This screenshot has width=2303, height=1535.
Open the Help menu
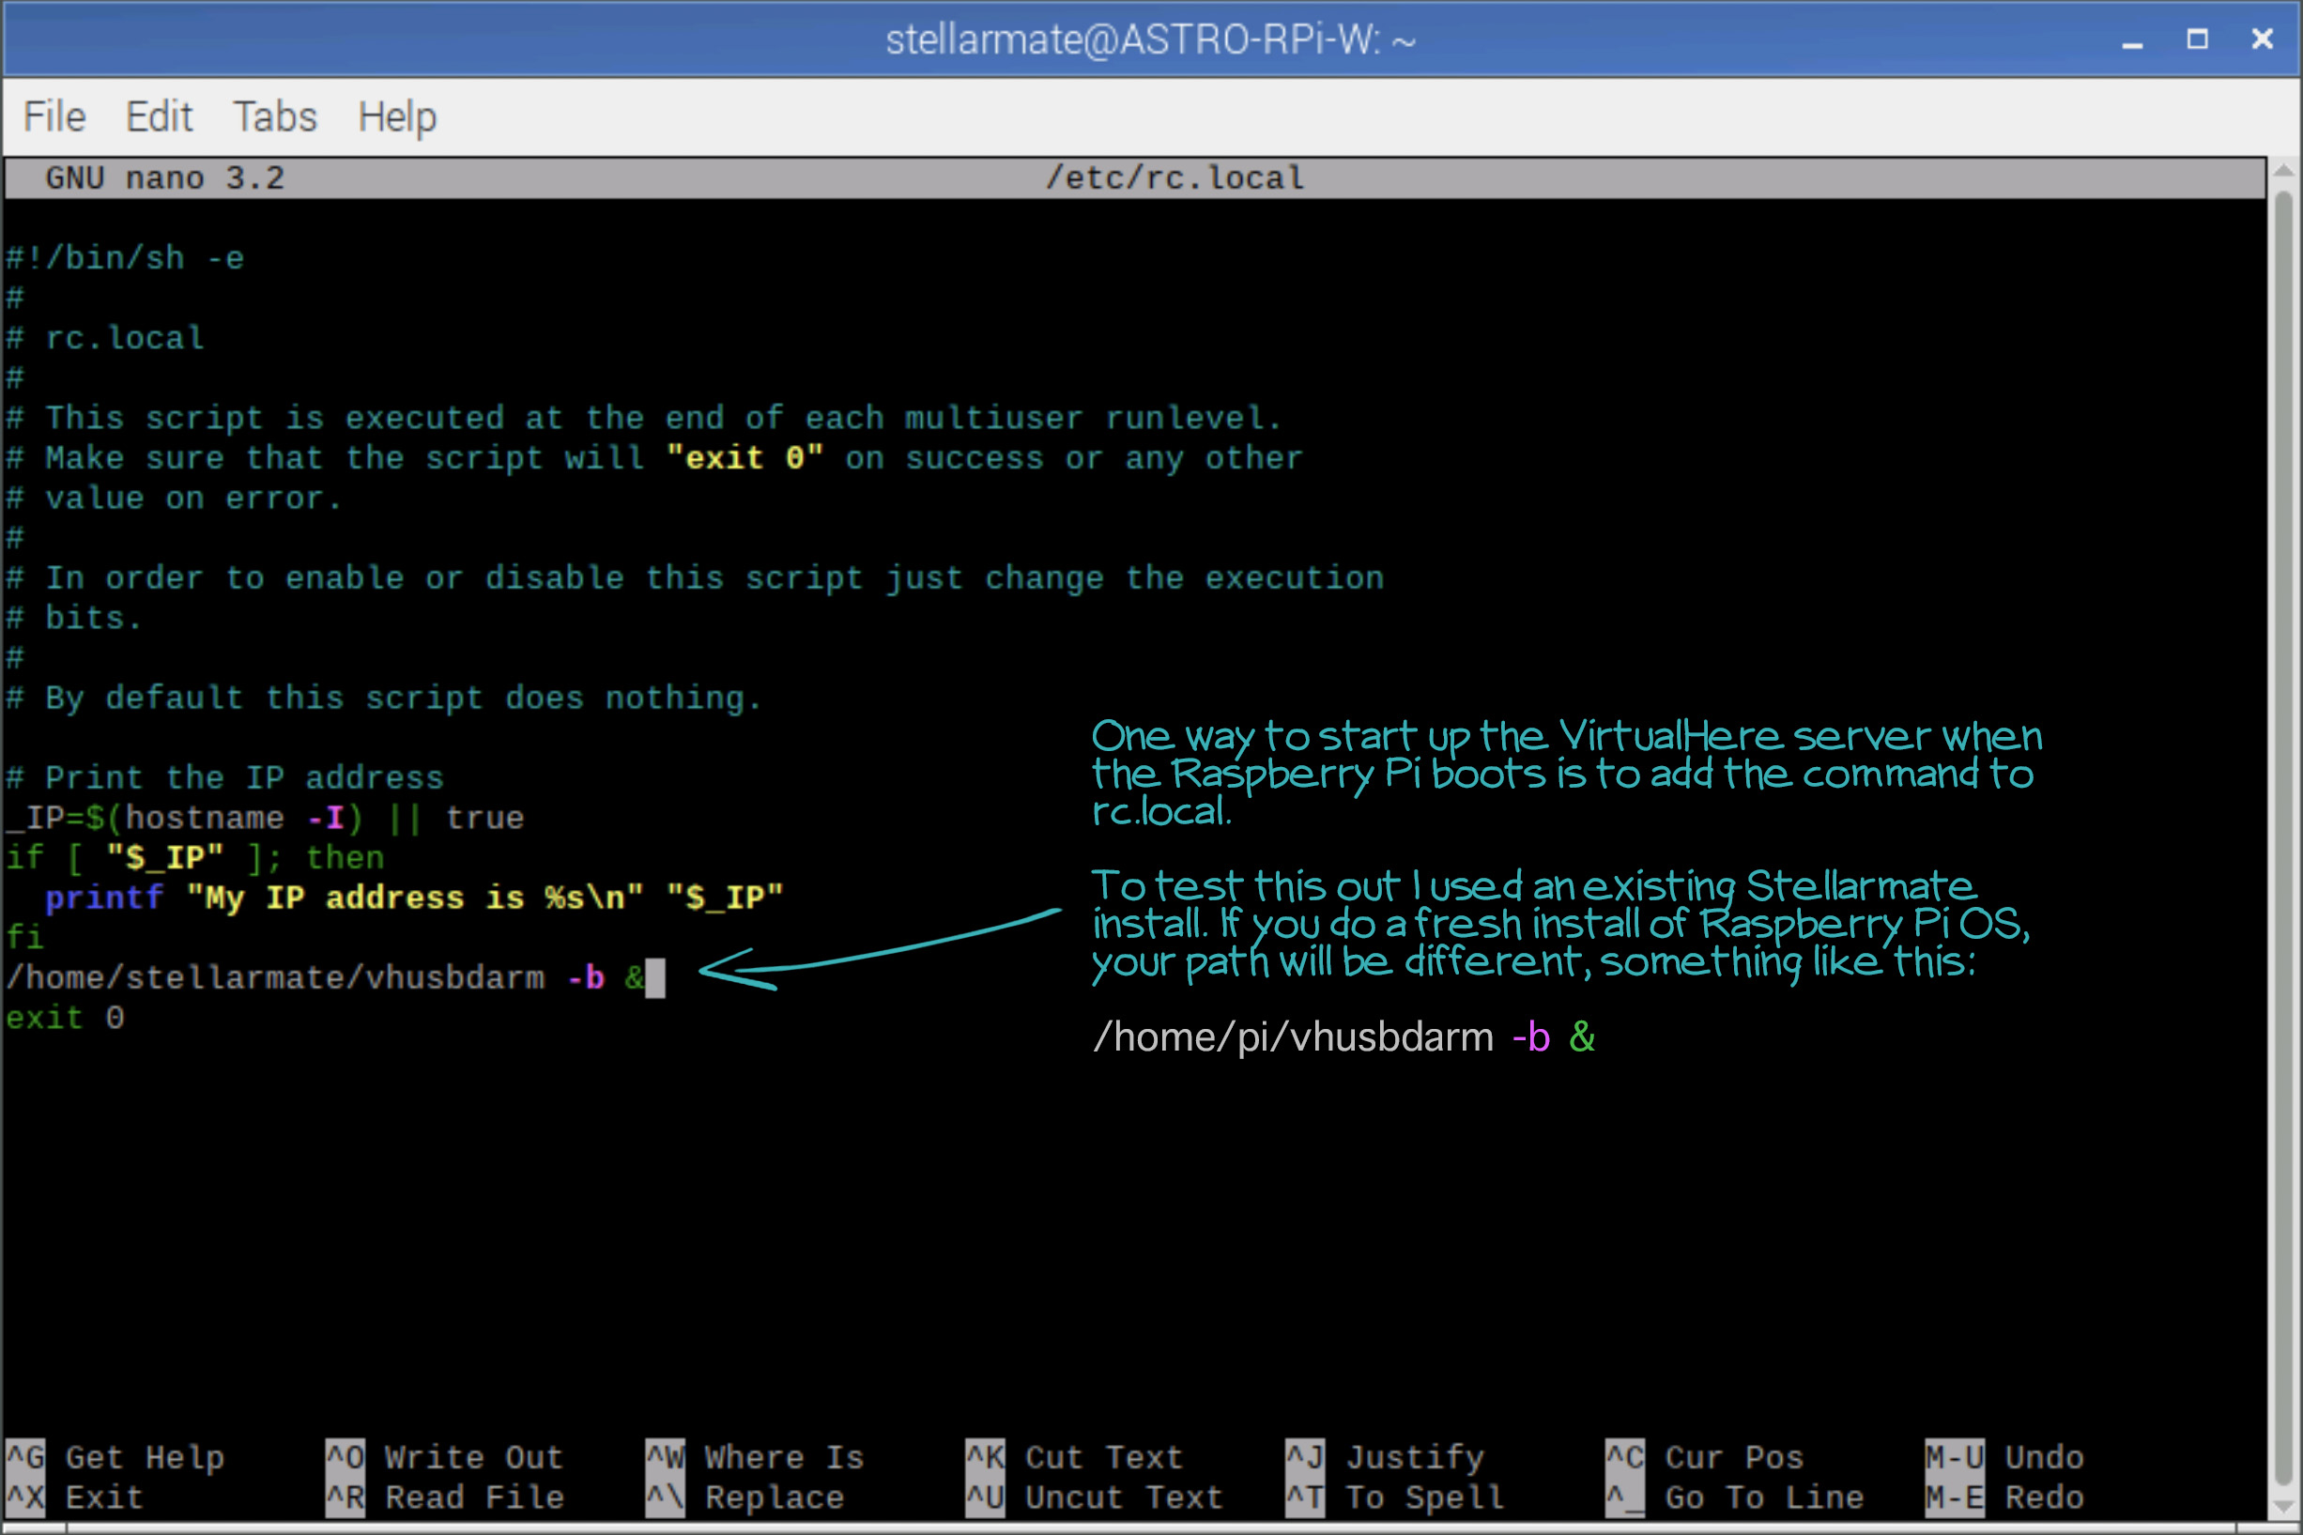(396, 116)
